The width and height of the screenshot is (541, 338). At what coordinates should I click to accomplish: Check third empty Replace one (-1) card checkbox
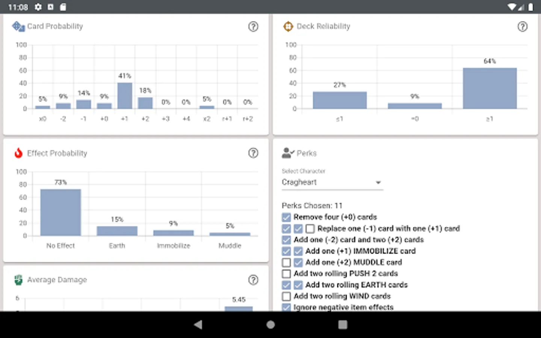click(310, 228)
